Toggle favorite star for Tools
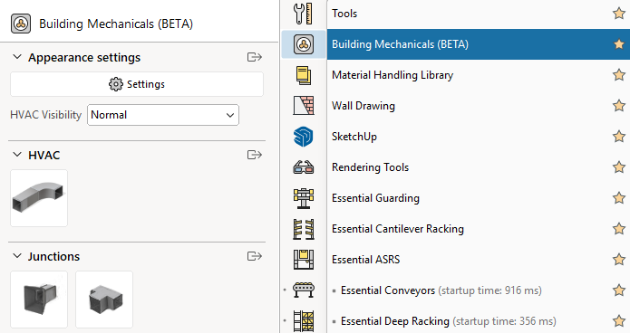The height and width of the screenshot is (333, 630). point(619,14)
